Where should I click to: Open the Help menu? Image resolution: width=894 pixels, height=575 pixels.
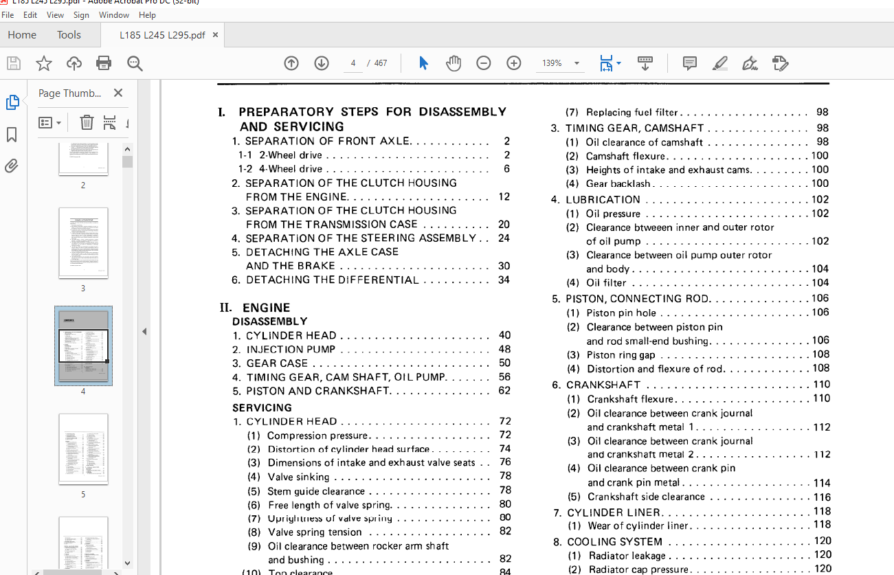coord(147,14)
